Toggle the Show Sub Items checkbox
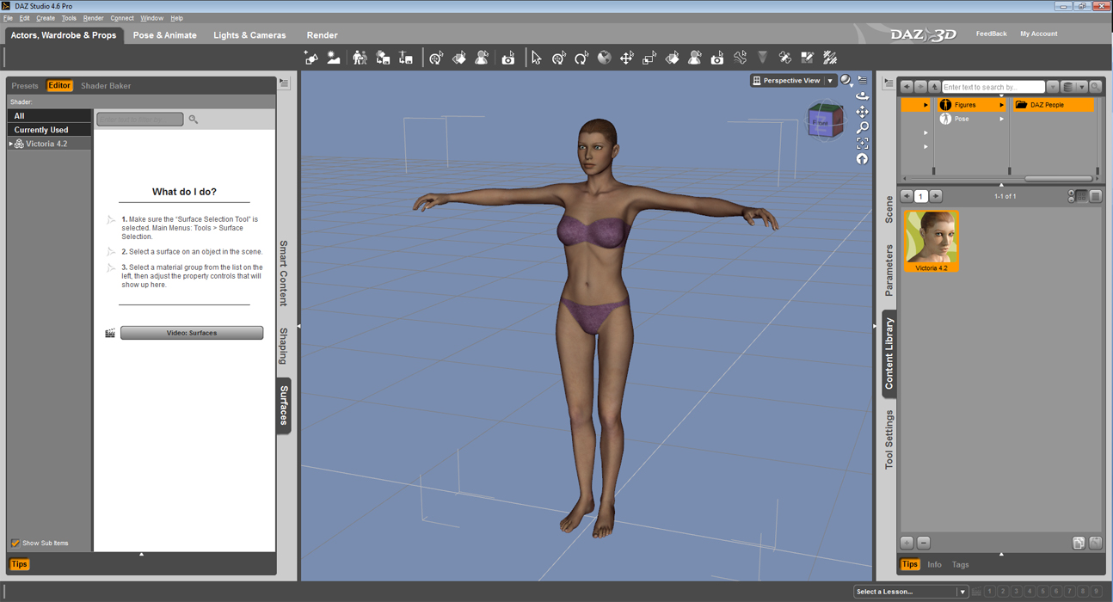The image size is (1113, 602). coord(15,543)
